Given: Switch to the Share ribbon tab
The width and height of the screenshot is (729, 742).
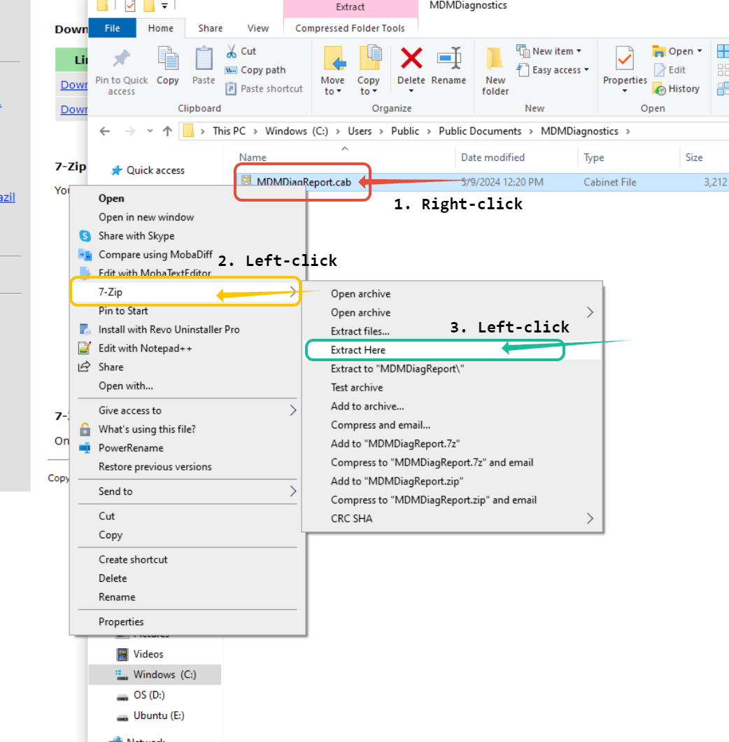Looking at the screenshot, I should pos(211,28).
